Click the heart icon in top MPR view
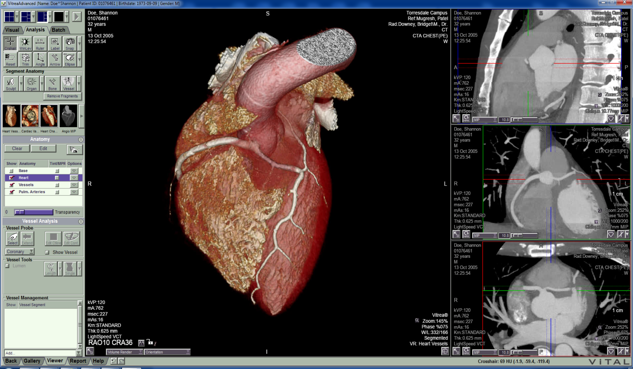Viewport: 633px width, 369px height. click(610, 119)
